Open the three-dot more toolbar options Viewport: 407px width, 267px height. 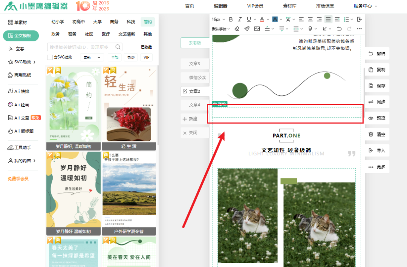pos(359,29)
